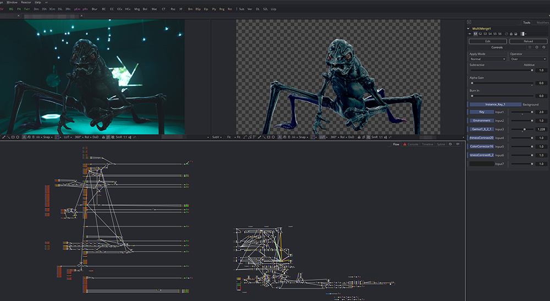The width and height of the screenshot is (550, 301).
Task: Add a CC color corrector tool
Action: [x=112, y=9]
